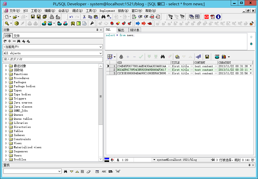Screen dimensions: 258x179
Task: Click the Save icon in the main toolbar
Action: pos(33,17)
